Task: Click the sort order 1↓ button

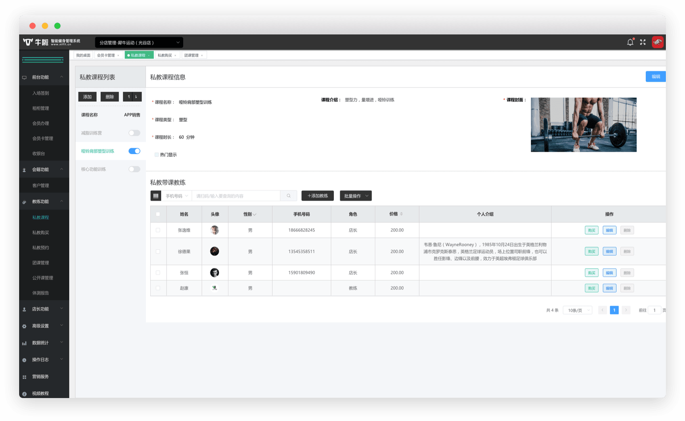Action: pyautogui.click(x=132, y=97)
